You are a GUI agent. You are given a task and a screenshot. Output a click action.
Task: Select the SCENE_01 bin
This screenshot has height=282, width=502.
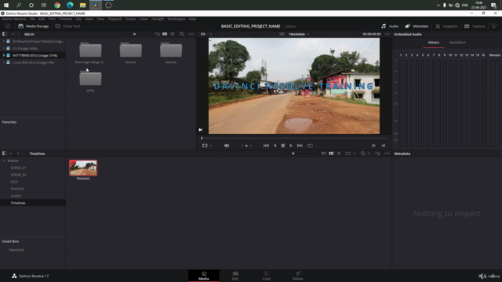[18, 168]
